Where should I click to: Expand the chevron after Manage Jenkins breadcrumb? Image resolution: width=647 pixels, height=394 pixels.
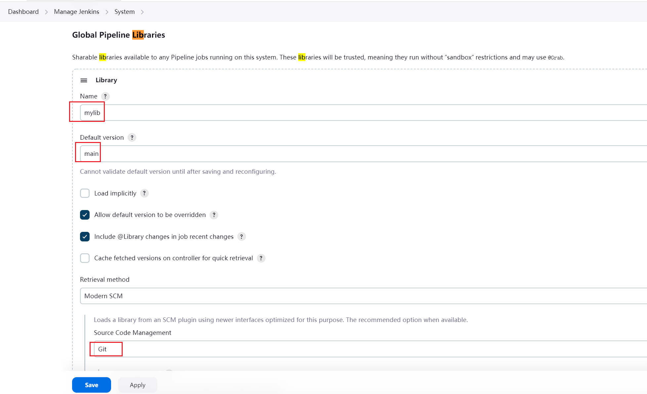(x=107, y=12)
